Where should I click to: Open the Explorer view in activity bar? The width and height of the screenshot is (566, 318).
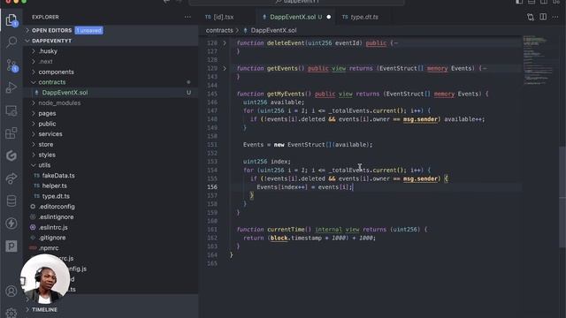[x=11, y=20]
